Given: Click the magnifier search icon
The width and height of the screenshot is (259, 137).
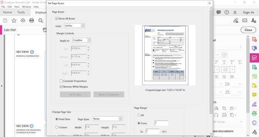Looking at the screenshot, I should [x=41, y=20].
